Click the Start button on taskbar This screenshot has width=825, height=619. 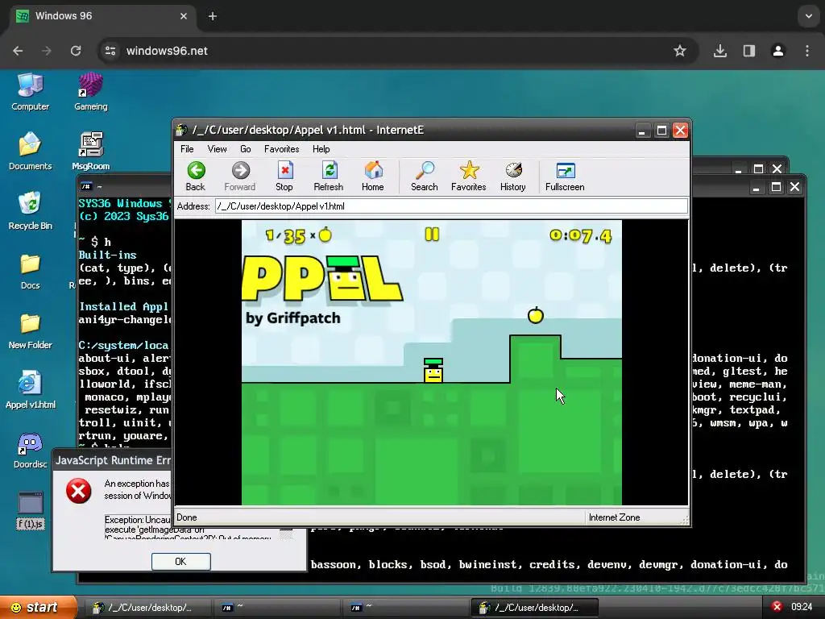pyautogui.click(x=38, y=607)
